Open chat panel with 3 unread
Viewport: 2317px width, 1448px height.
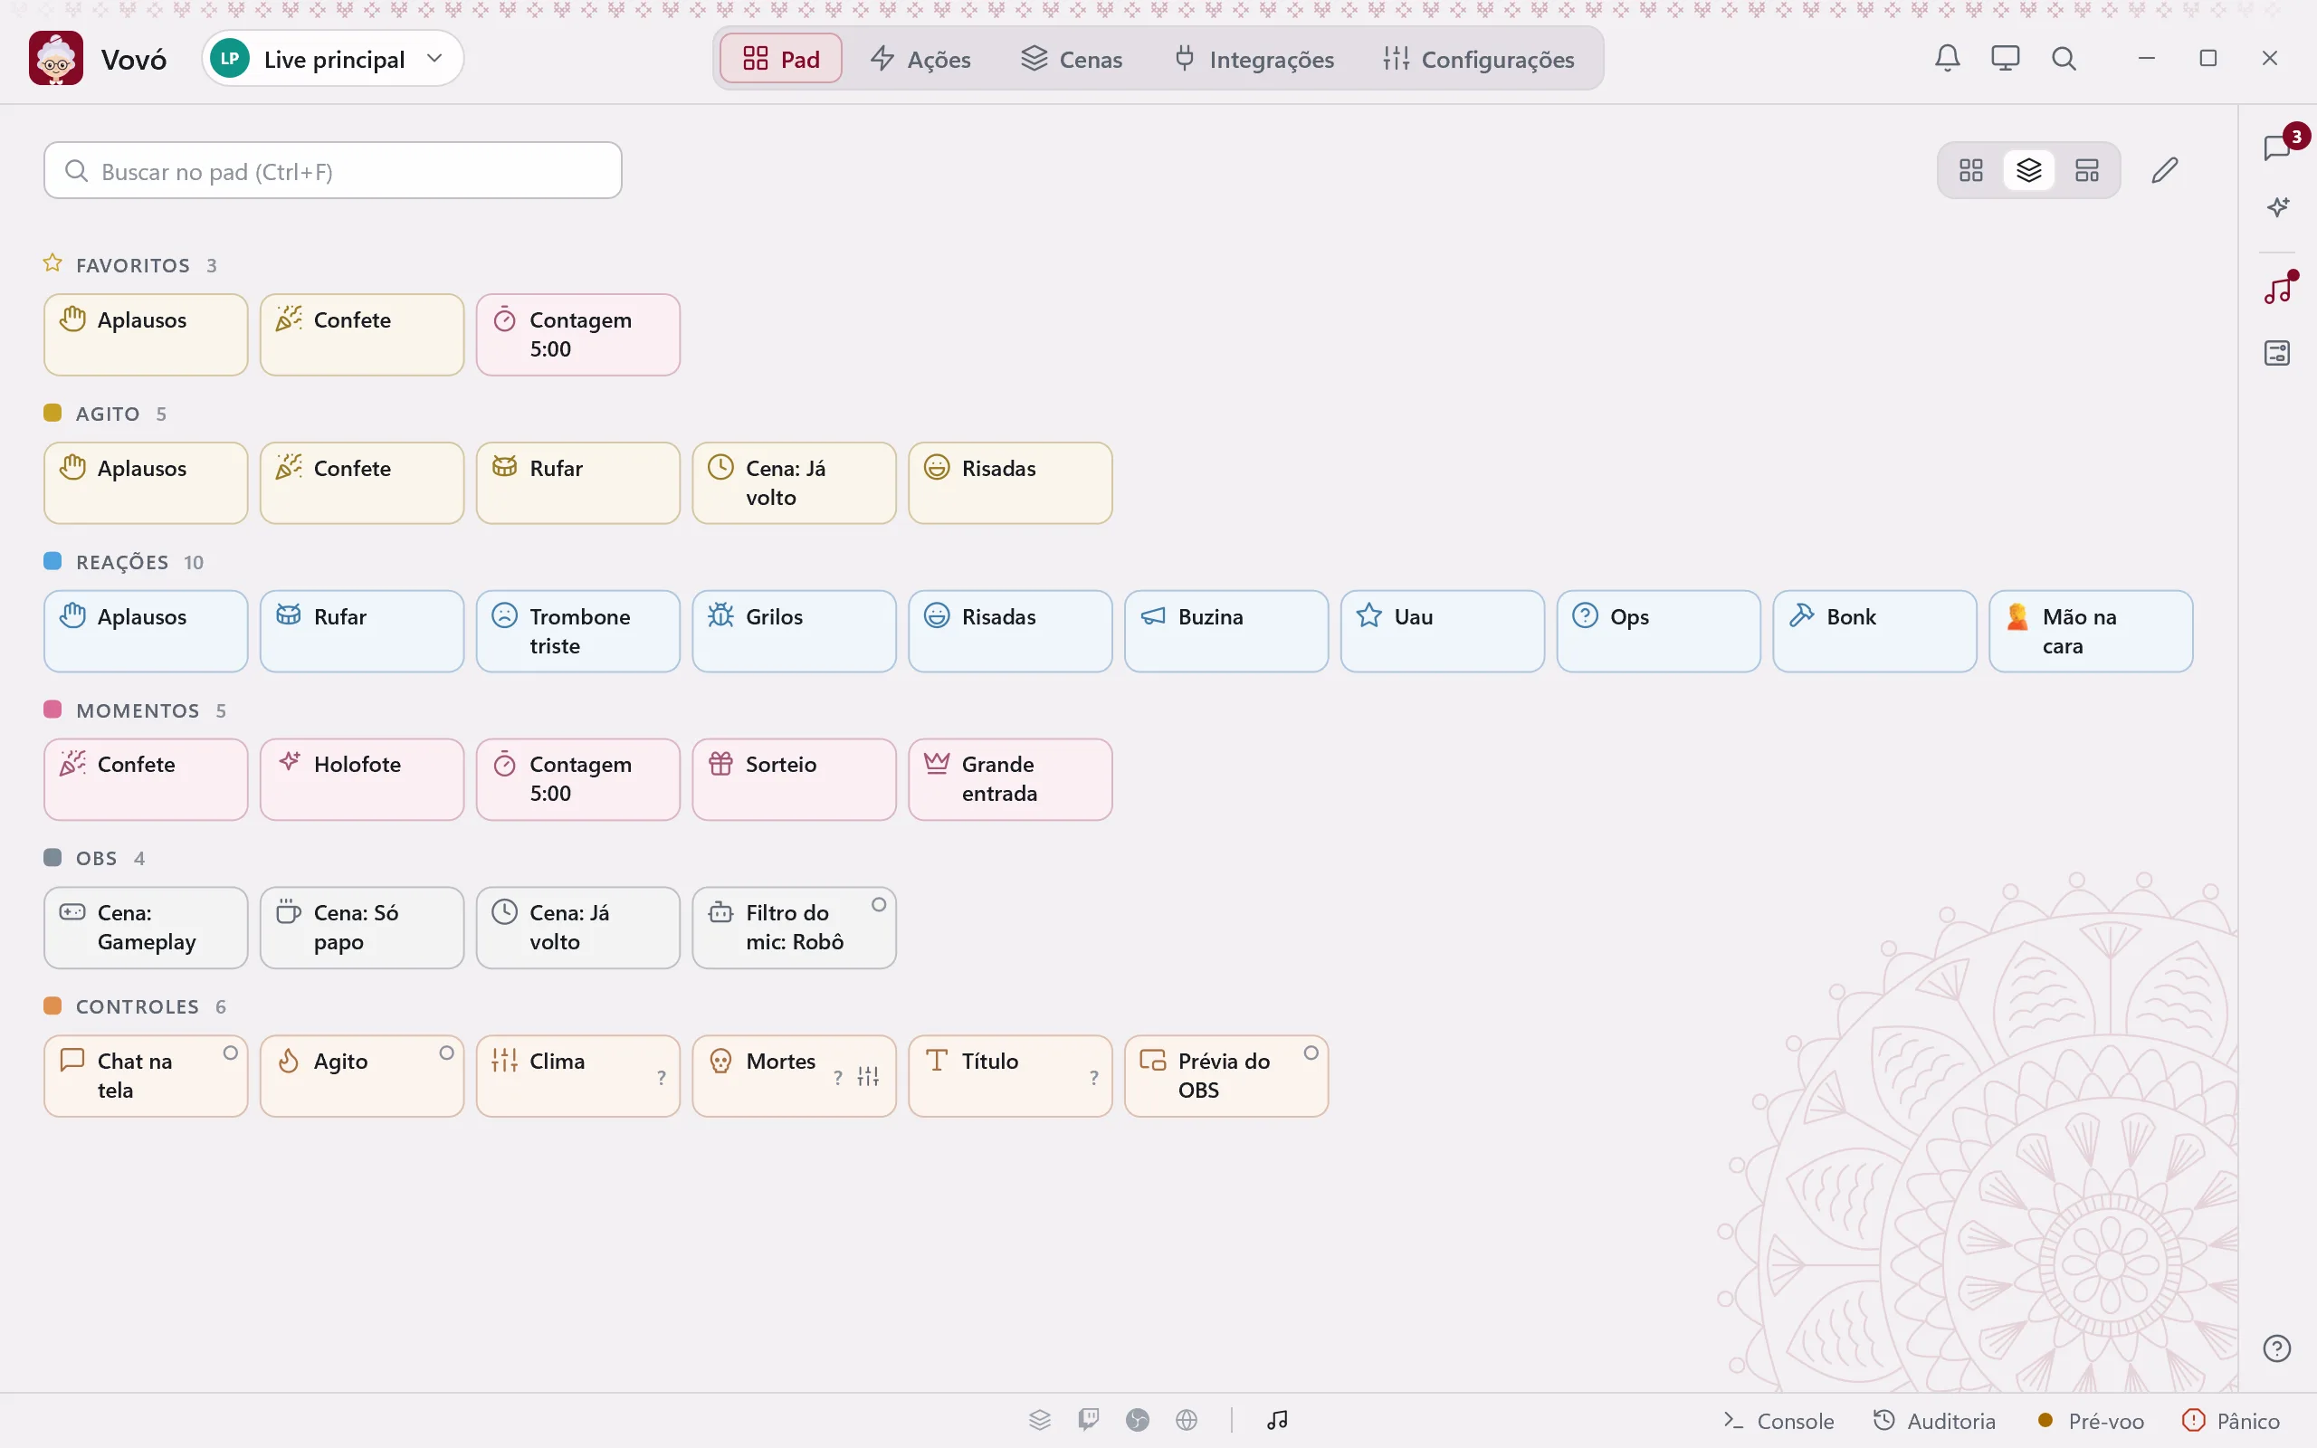(2277, 148)
